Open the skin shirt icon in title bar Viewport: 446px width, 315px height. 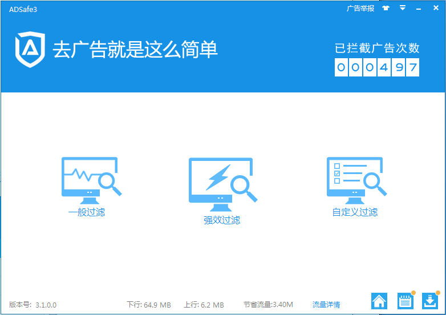(x=386, y=8)
